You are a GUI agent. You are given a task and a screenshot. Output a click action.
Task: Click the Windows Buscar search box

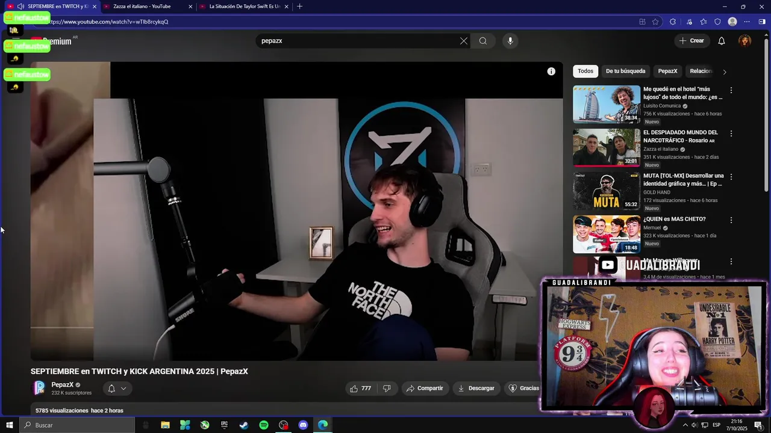tap(77, 425)
